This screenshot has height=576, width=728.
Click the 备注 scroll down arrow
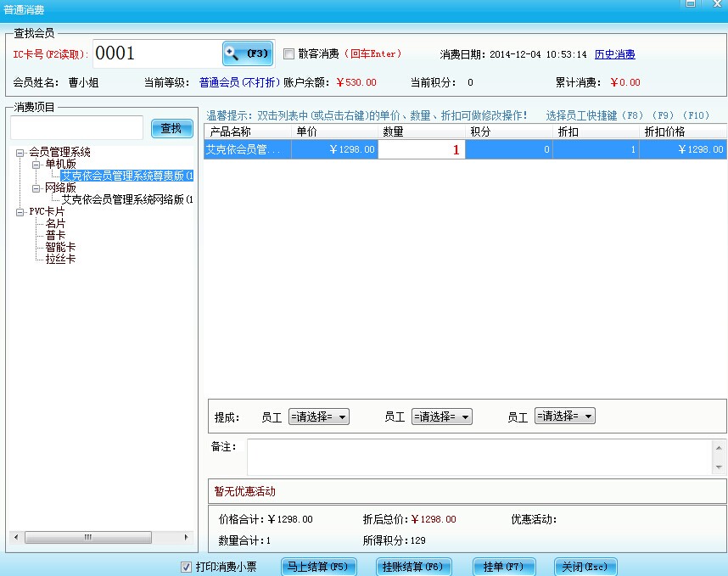point(719,467)
